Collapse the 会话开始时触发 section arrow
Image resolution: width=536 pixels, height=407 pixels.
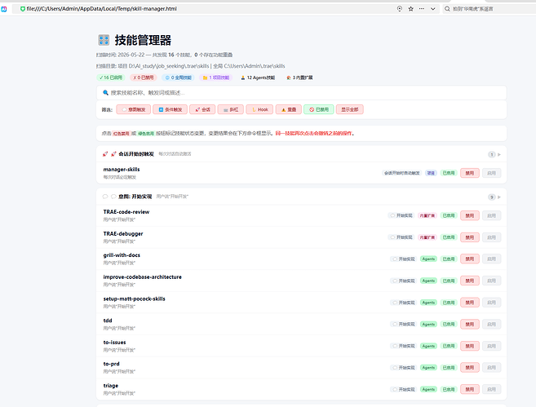499,154
